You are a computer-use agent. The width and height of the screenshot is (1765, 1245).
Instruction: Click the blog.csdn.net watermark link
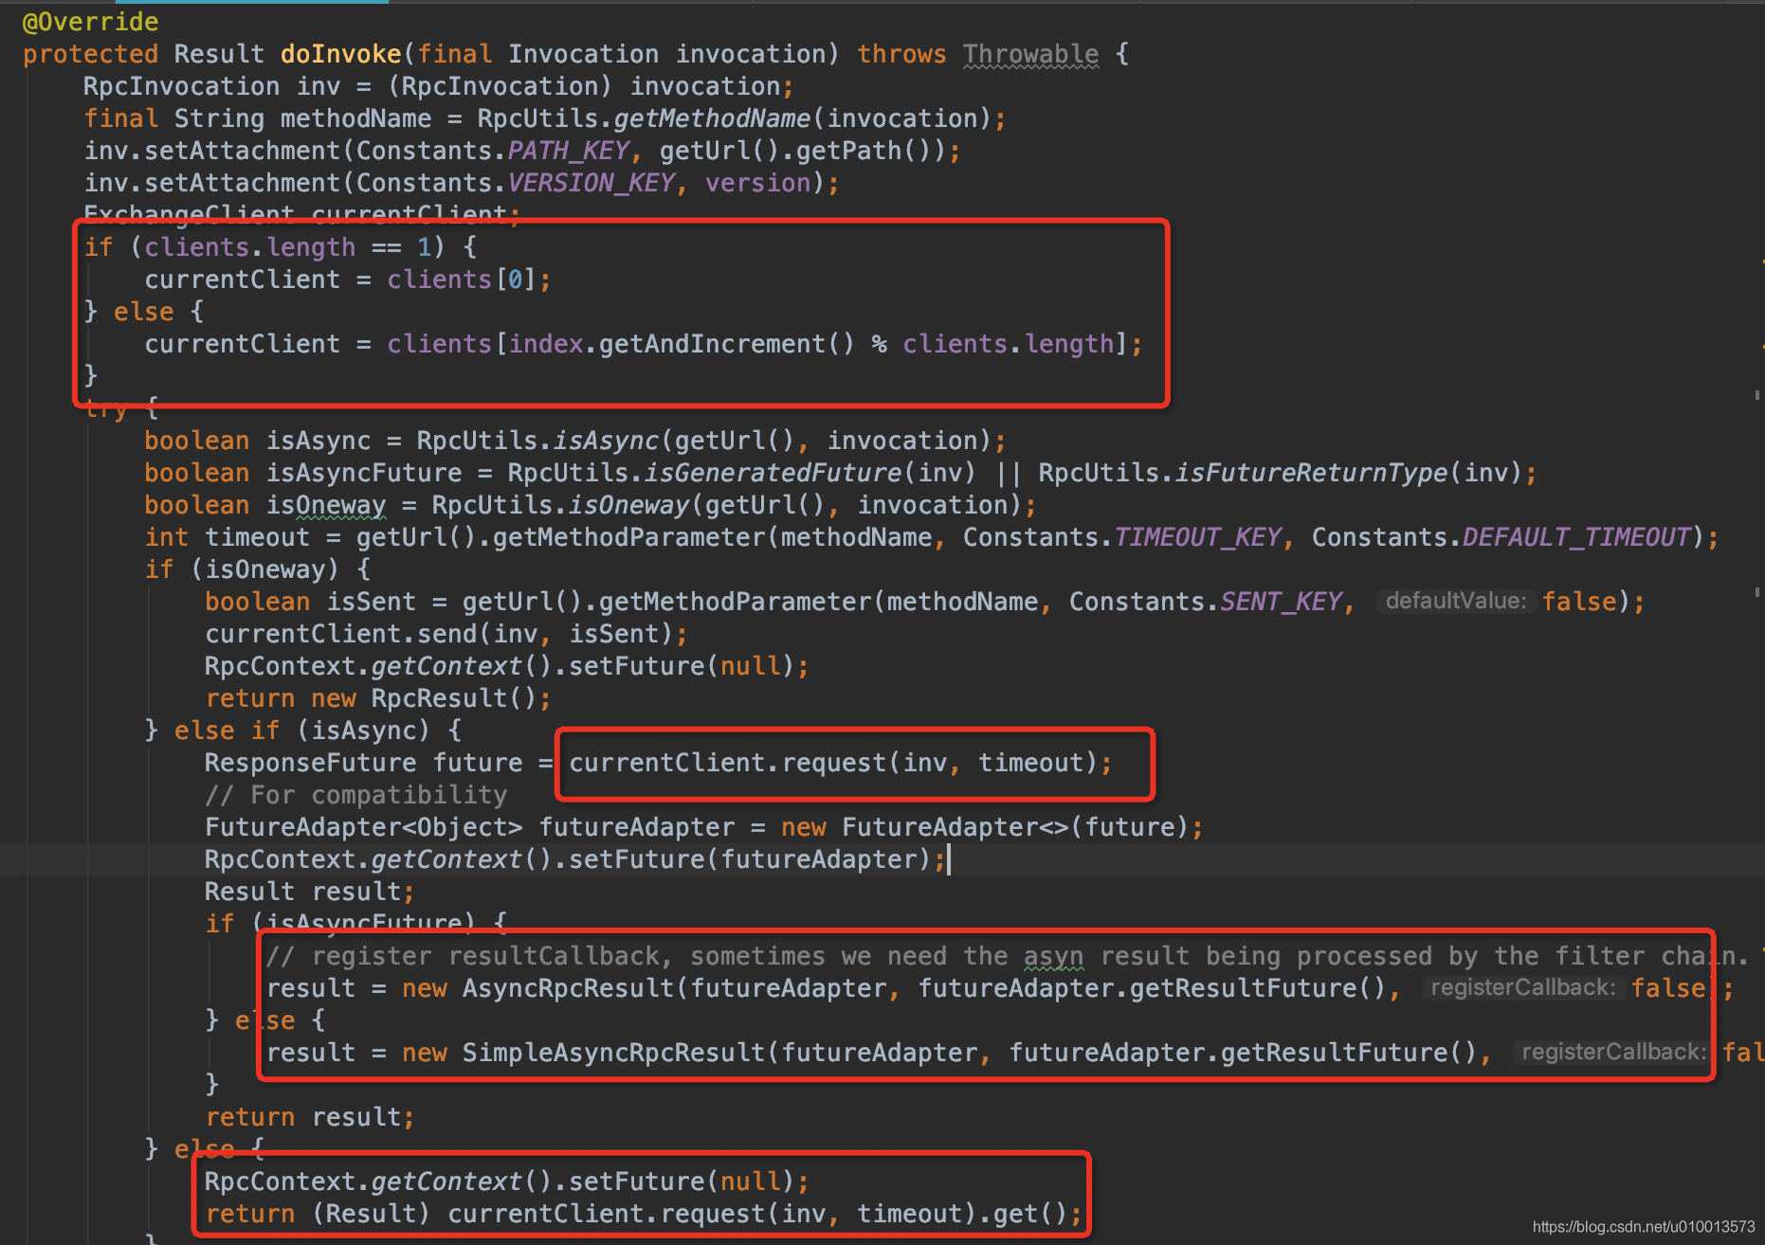coord(1643,1227)
